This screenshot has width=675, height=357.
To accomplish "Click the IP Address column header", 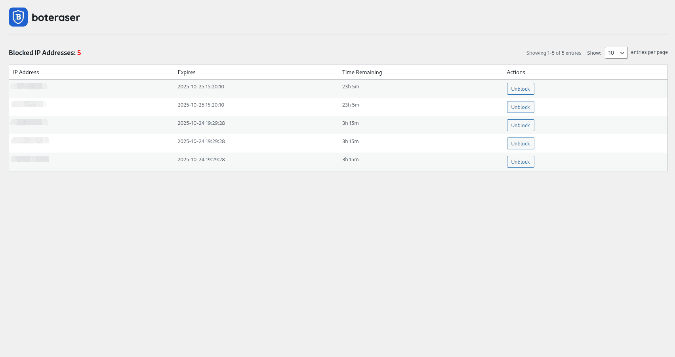I will 26,72.
